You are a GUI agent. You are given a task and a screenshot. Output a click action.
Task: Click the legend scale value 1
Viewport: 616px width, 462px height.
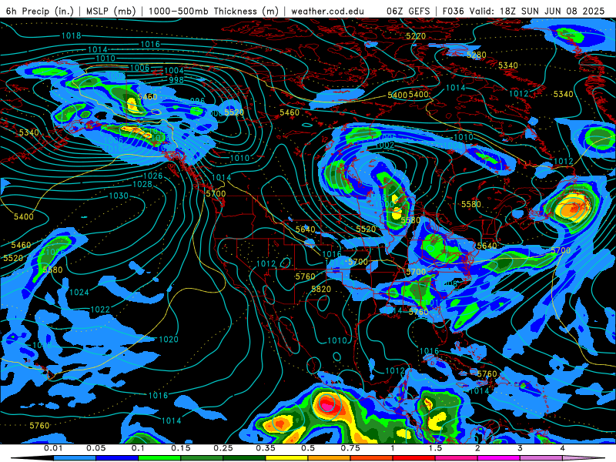393,448
